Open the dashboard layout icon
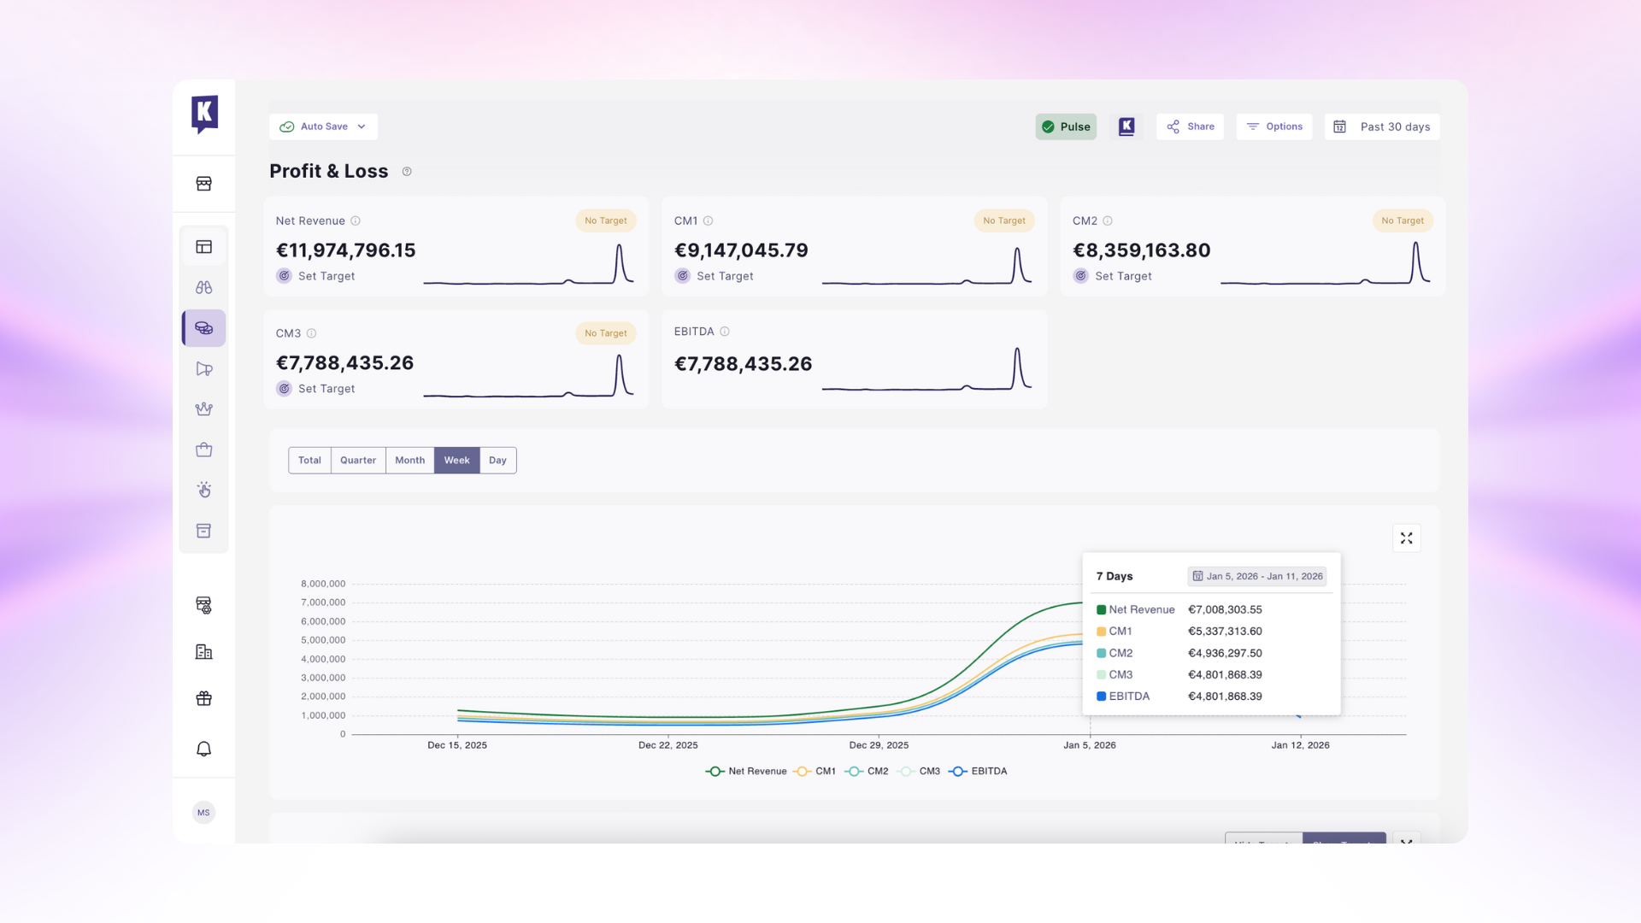This screenshot has width=1641, height=923. click(203, 247)
